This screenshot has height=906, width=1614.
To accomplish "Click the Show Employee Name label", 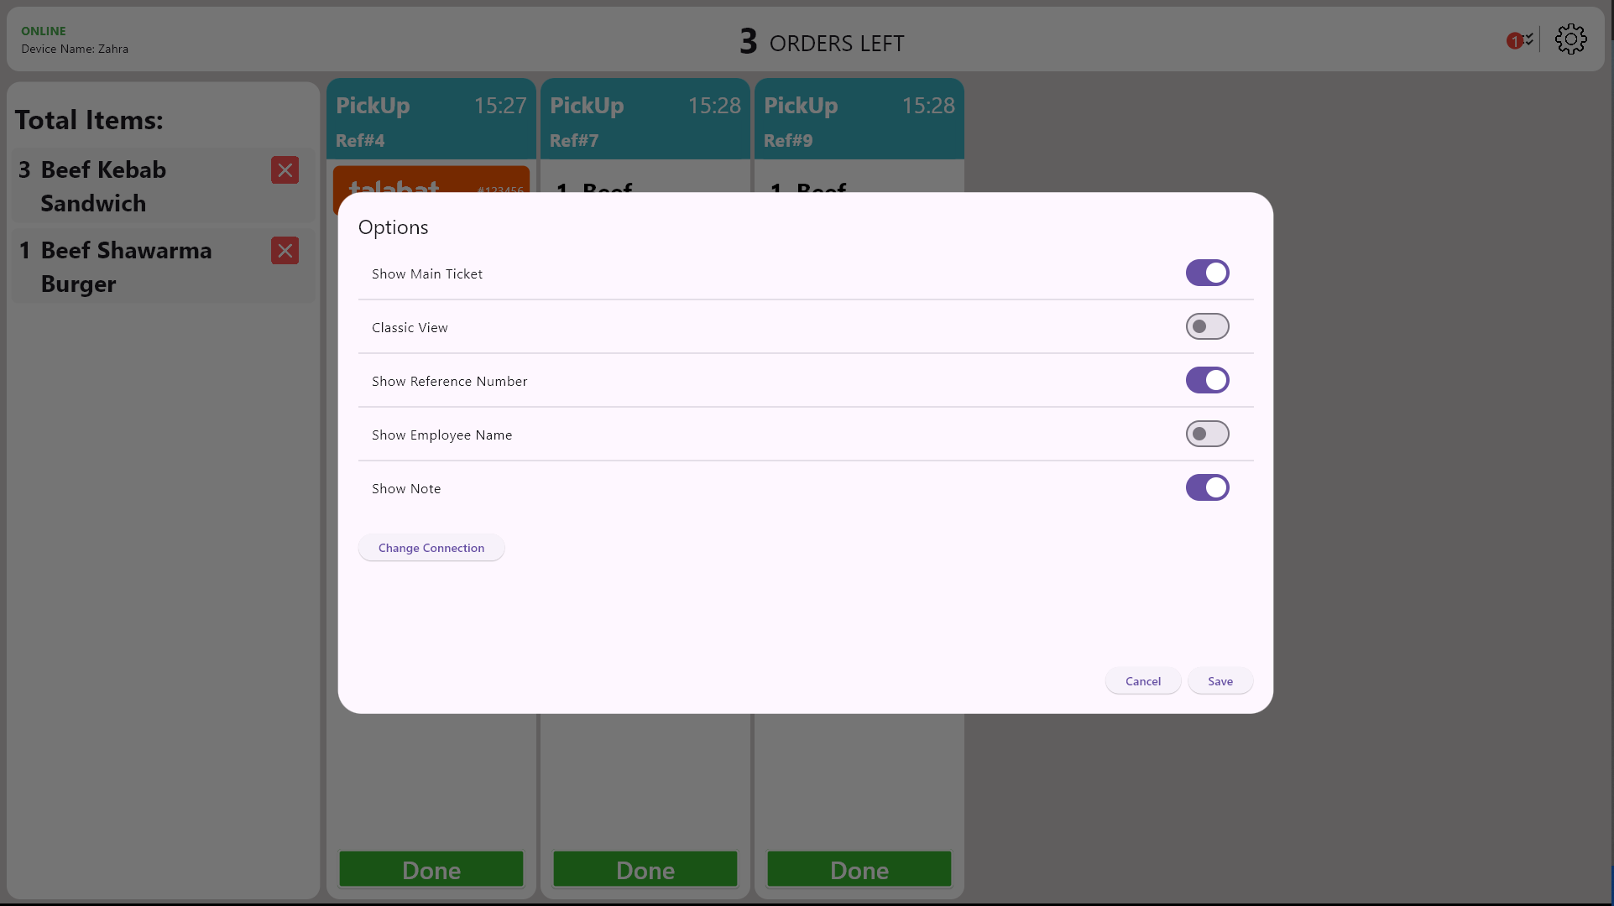I will coord(442,435).
